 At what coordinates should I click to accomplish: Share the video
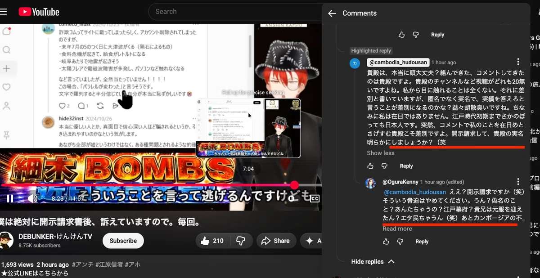point(275,241)
